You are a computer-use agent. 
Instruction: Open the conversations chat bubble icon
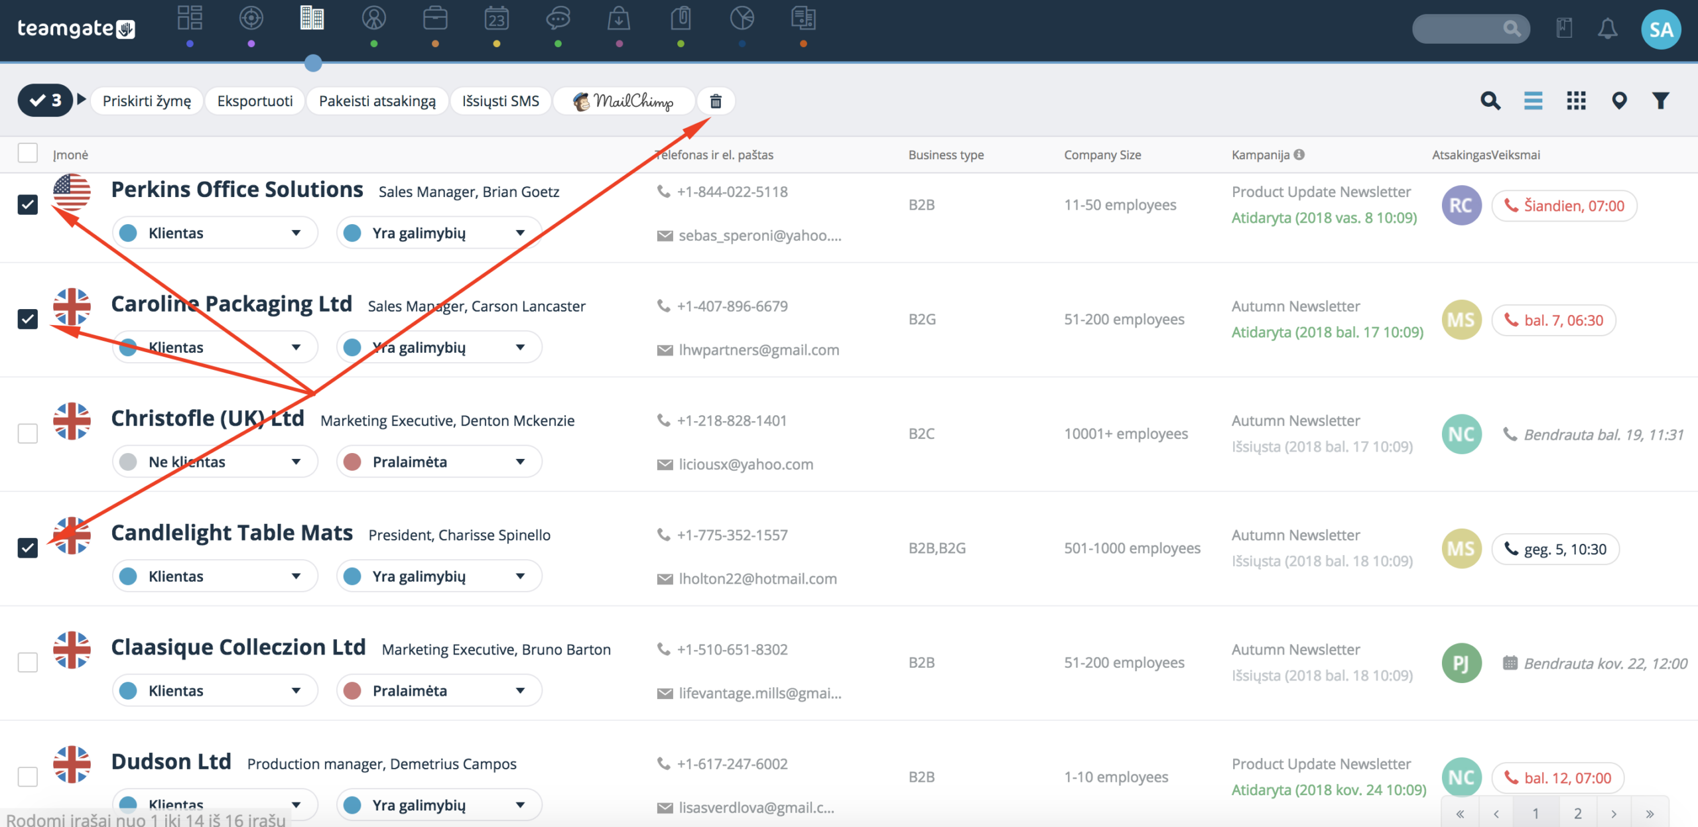coord(558,19)
